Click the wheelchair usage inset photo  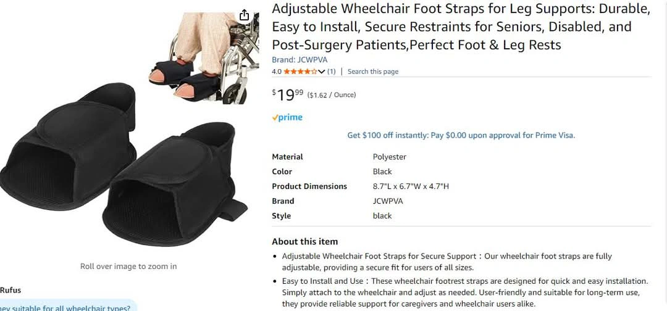point(204,58)
